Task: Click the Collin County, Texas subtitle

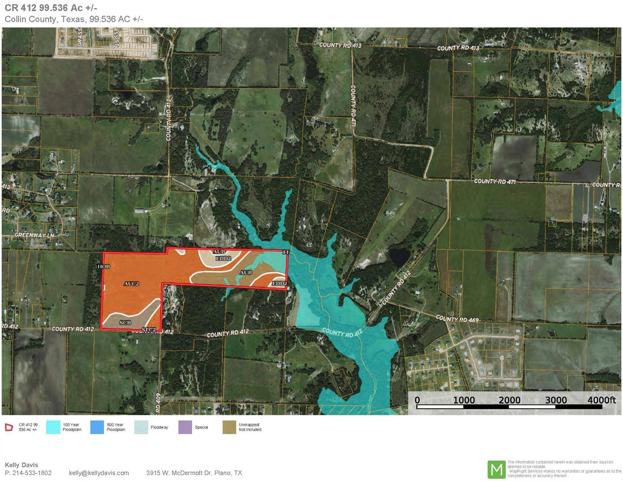Action: [x=74, y=19]
